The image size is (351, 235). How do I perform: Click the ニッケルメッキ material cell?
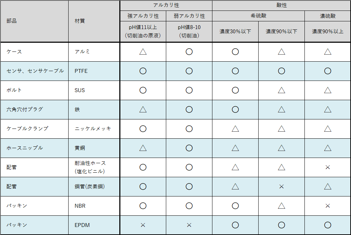click(x=94, y=129)
